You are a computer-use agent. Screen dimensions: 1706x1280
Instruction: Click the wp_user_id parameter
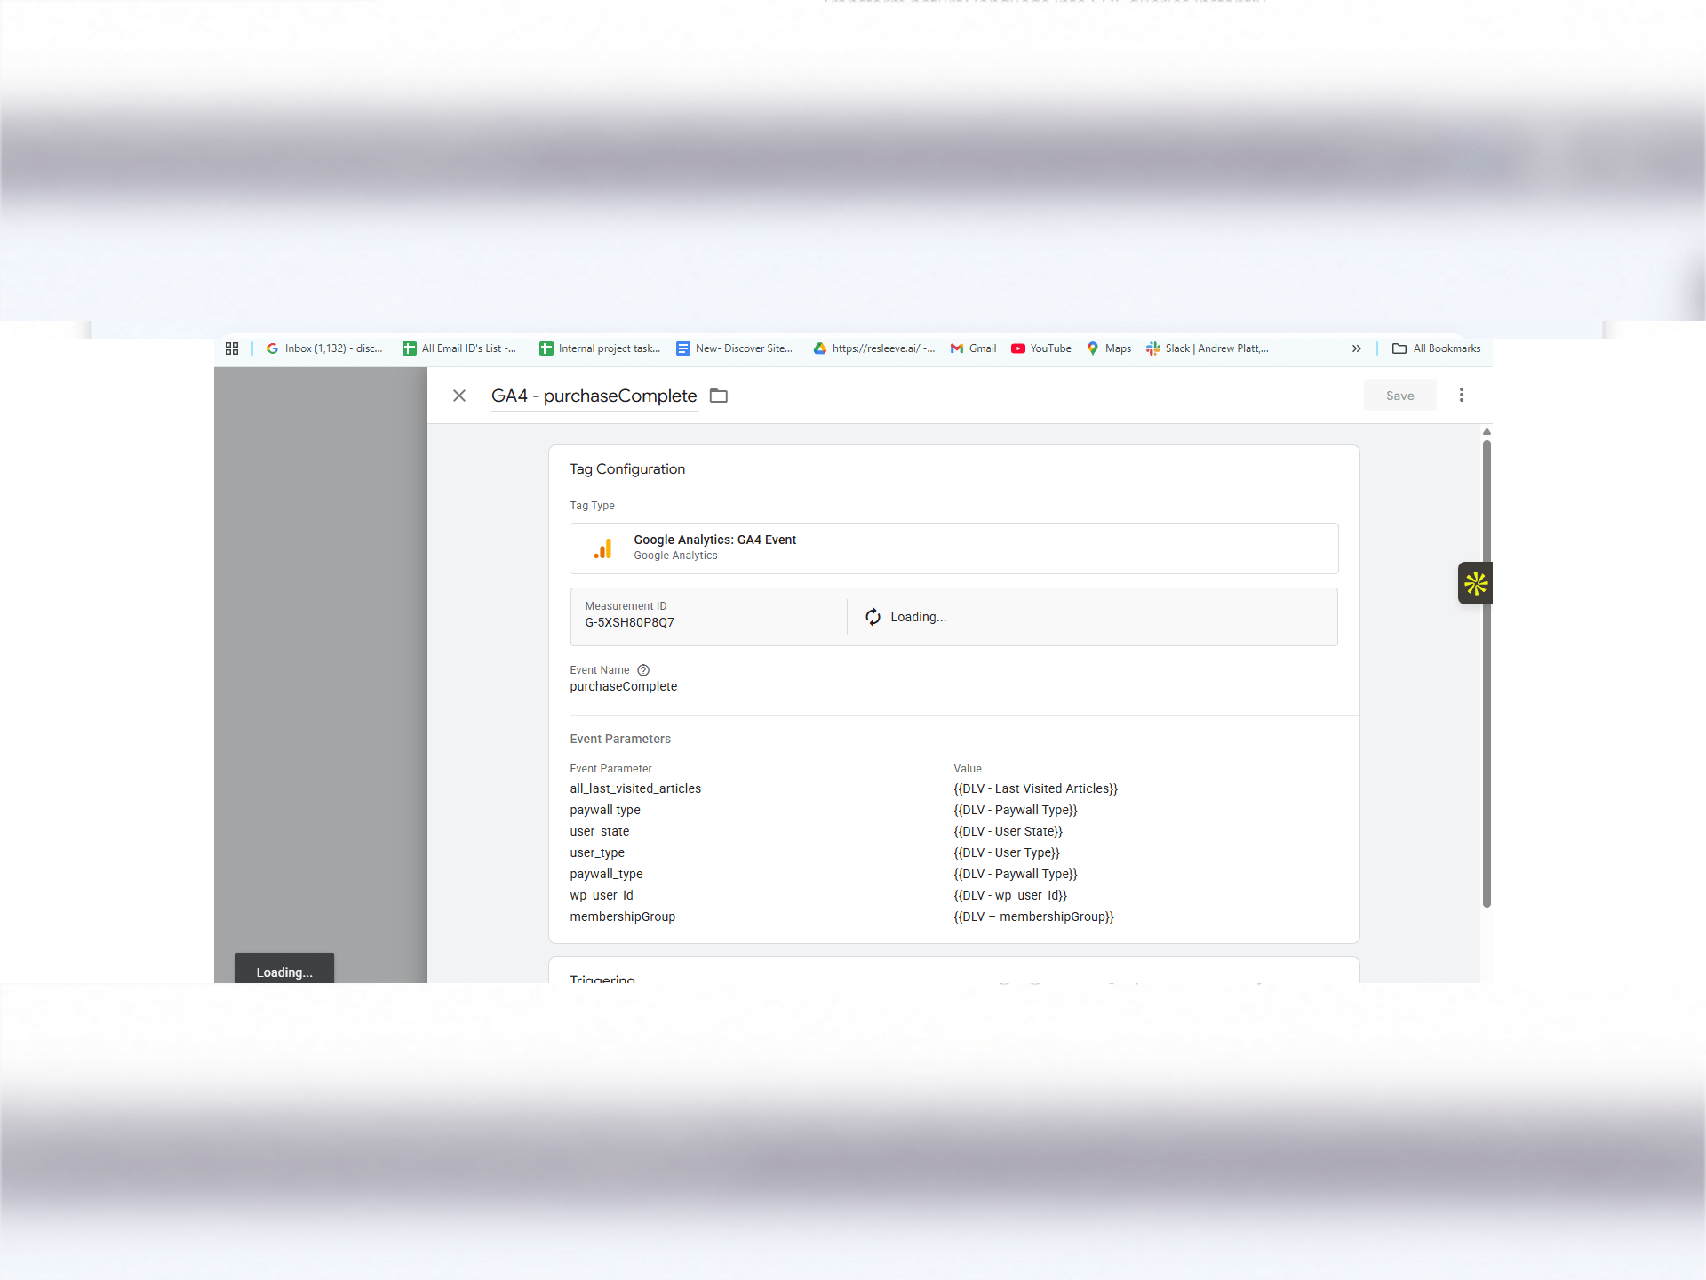click(x=602, y=895)
